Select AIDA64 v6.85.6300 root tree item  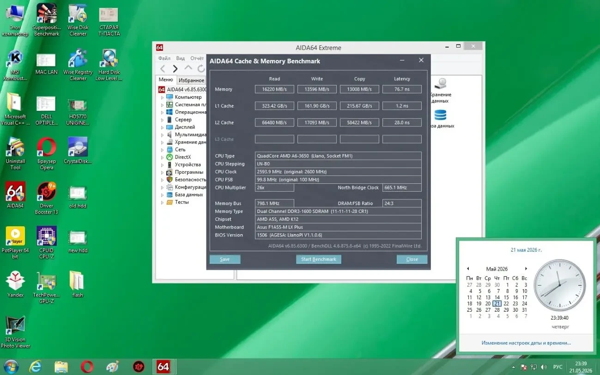[182, 90]
